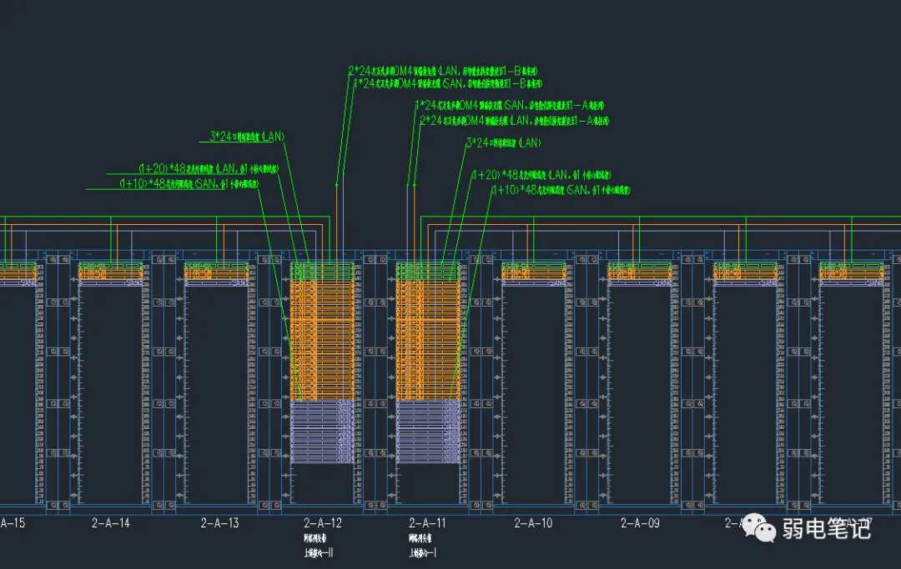Screen dimensions: 901x569
Task: Select the purple panel block in rack 2-A-11
Action: click(428, 432)
